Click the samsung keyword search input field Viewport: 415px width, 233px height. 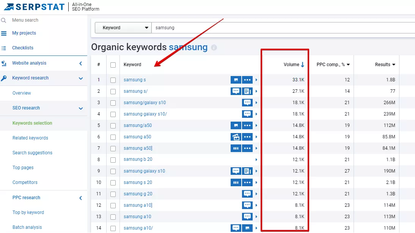coord(283,28)
